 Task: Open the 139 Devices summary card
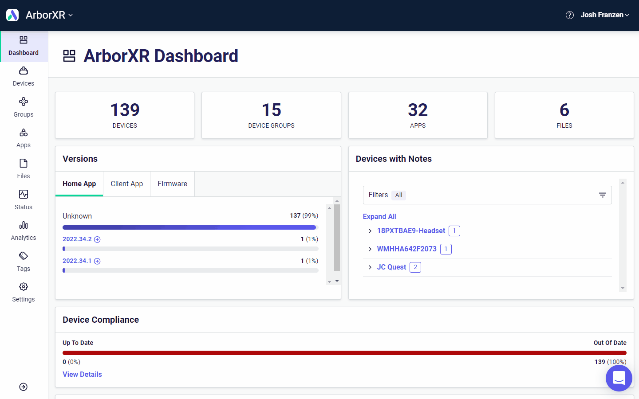tap(125, 115)
